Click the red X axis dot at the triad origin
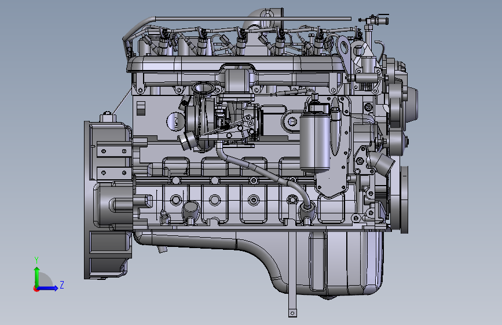The image size is (502, 325). point(36,289)
